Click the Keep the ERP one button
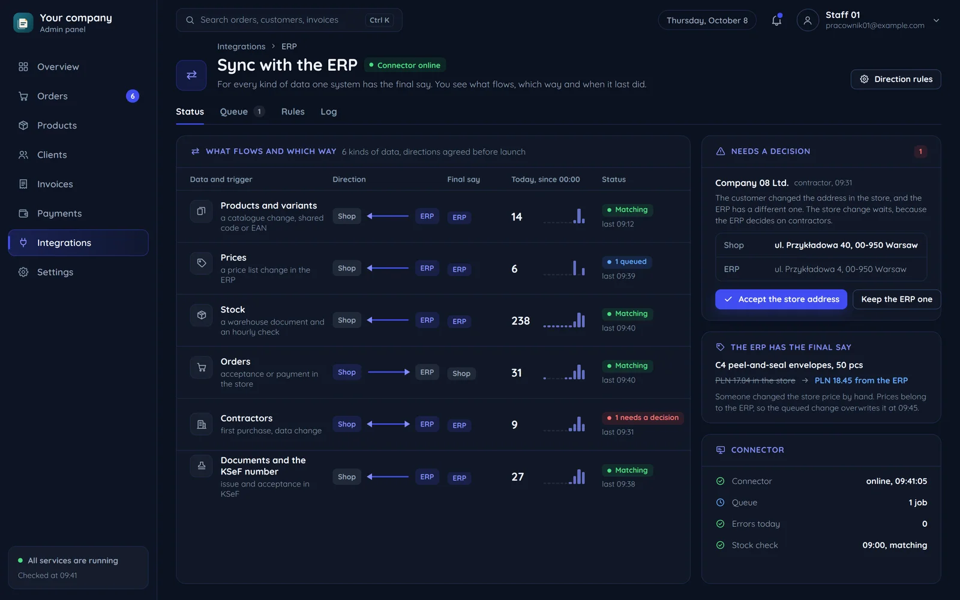This screenshot has height=600, width=960. coord(896,299)
